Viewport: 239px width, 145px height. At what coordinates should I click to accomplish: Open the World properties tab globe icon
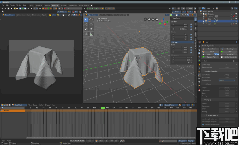(199, 61)
